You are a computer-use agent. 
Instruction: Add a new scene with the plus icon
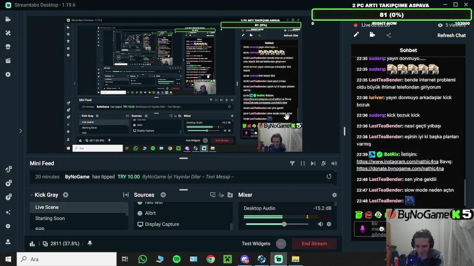point(66,195)
